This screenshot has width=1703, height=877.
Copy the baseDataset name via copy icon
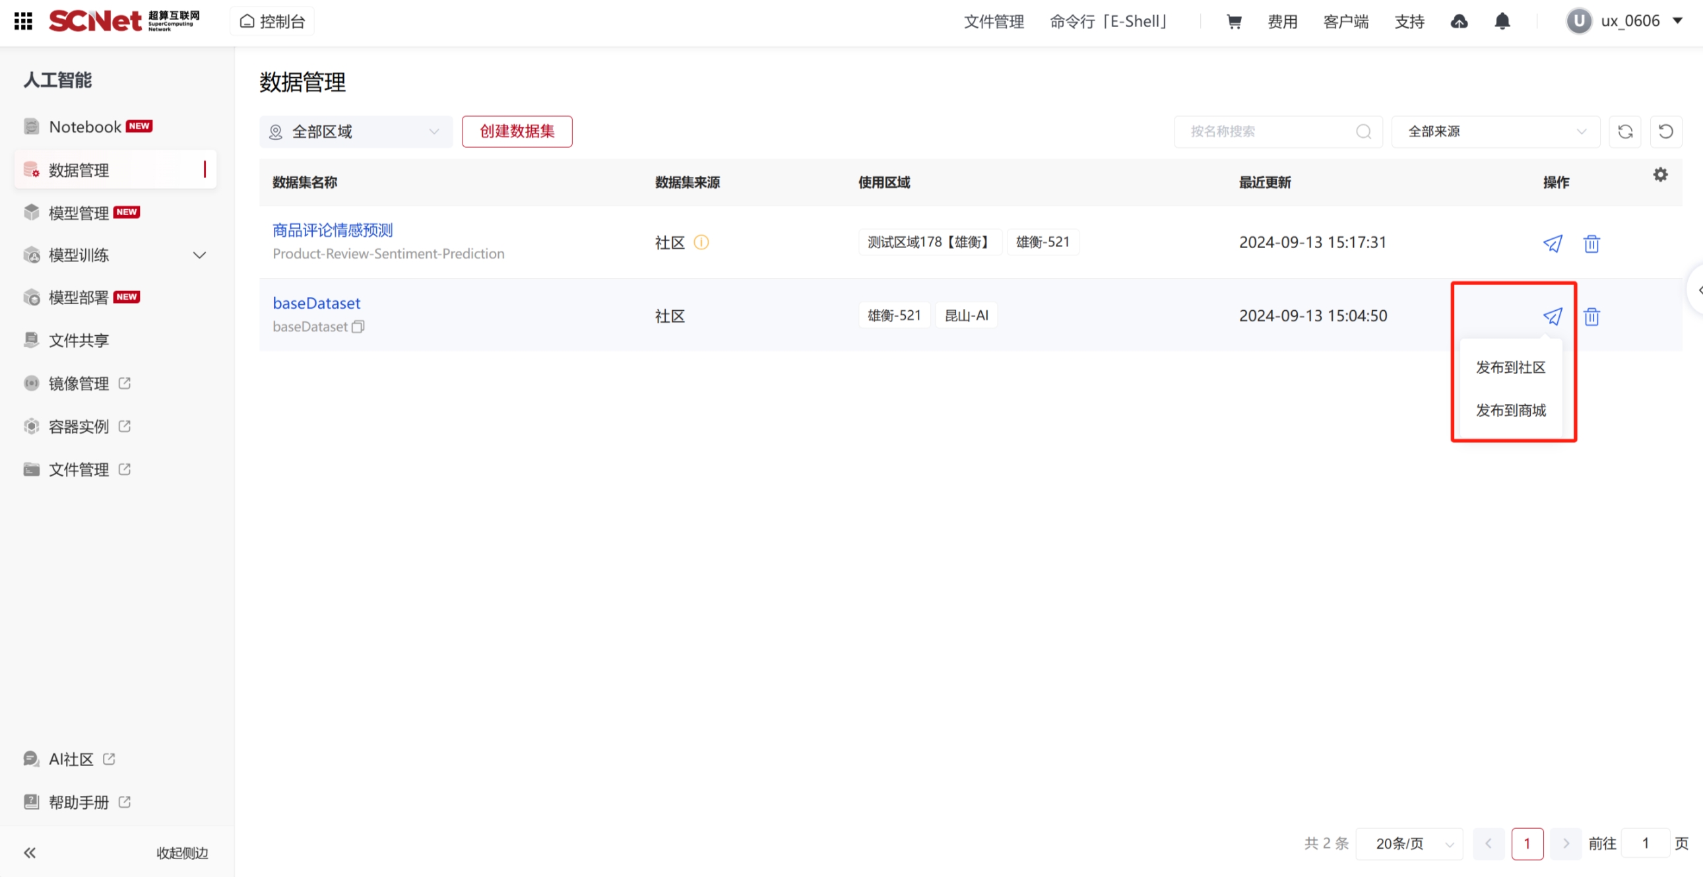pyautogui.click(x=358, y=327)
